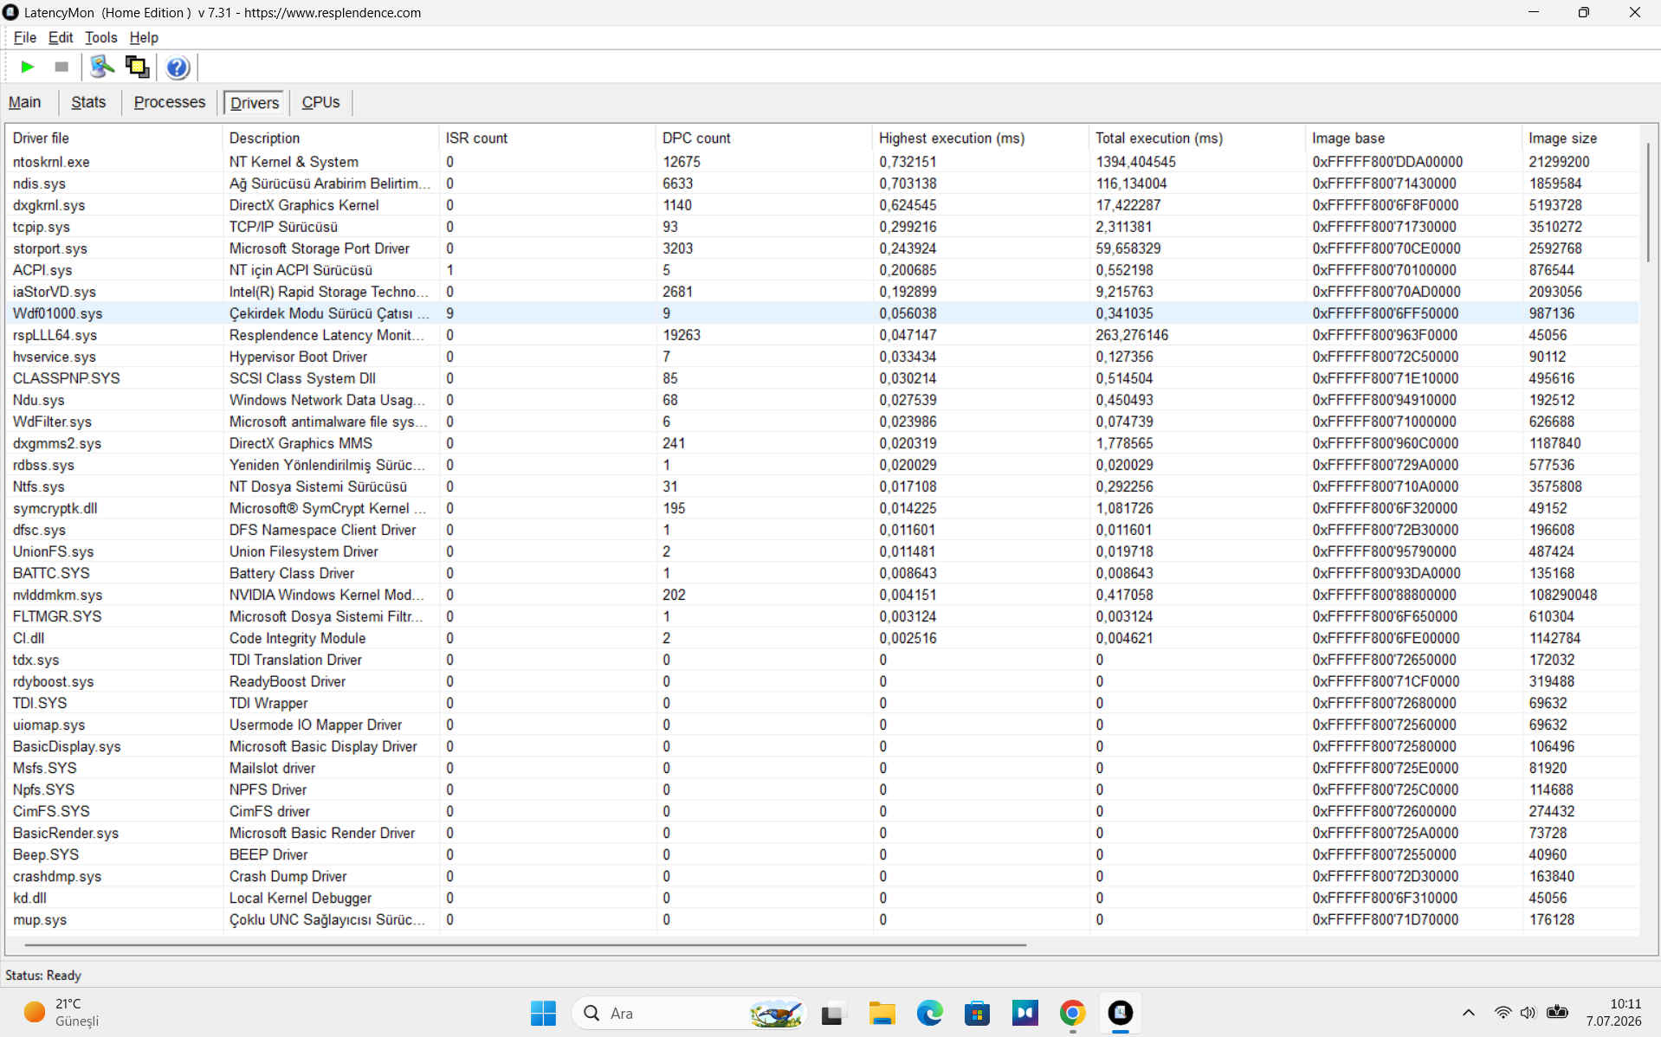This screenshot has height=1037, width=1661.
Task: Click the Hypervisor Boot Driver description
Action: [298, 357]
